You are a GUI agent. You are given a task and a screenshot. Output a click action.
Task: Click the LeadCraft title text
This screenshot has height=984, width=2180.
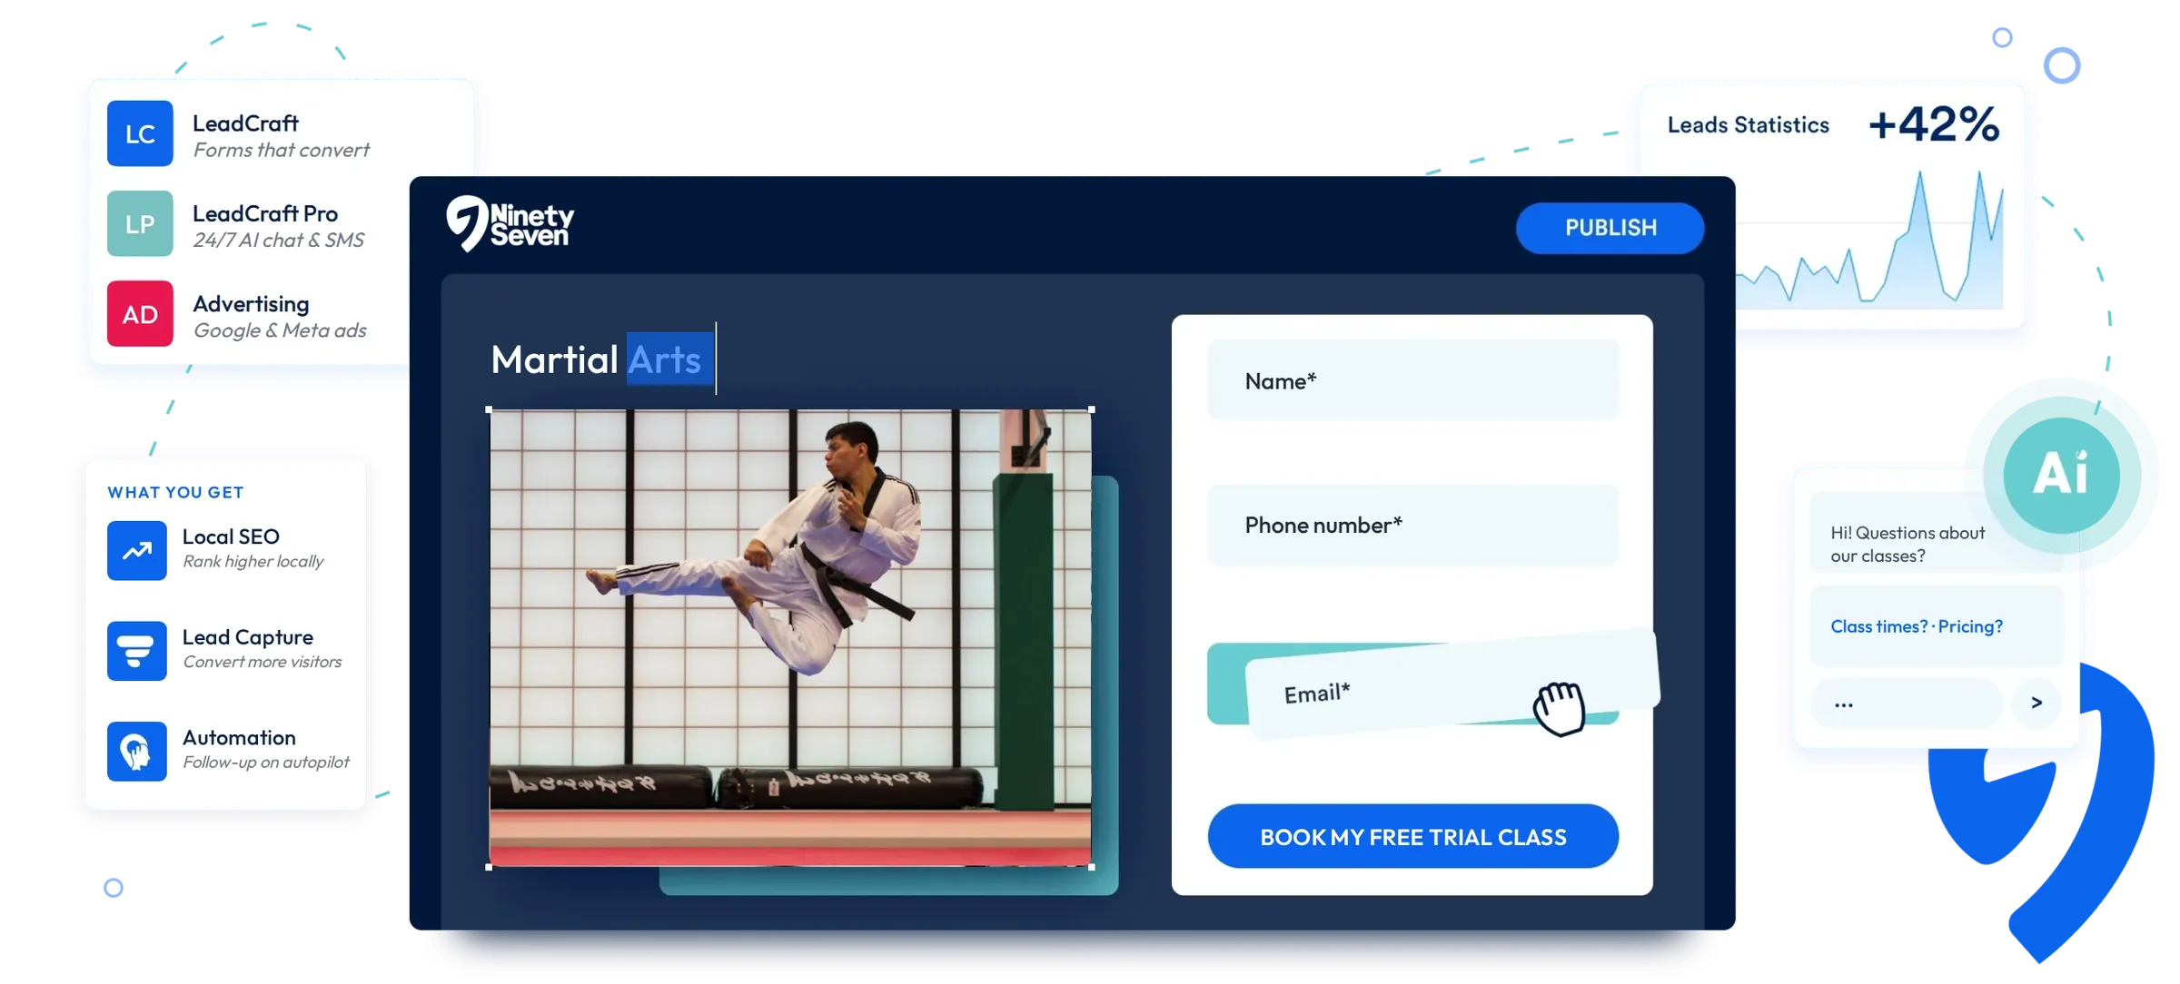[x=245, y=123]
